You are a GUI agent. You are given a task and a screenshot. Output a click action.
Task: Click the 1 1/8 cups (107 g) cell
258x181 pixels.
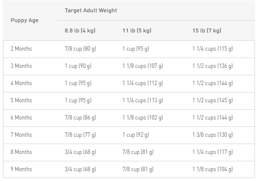(x=143, y=66)
